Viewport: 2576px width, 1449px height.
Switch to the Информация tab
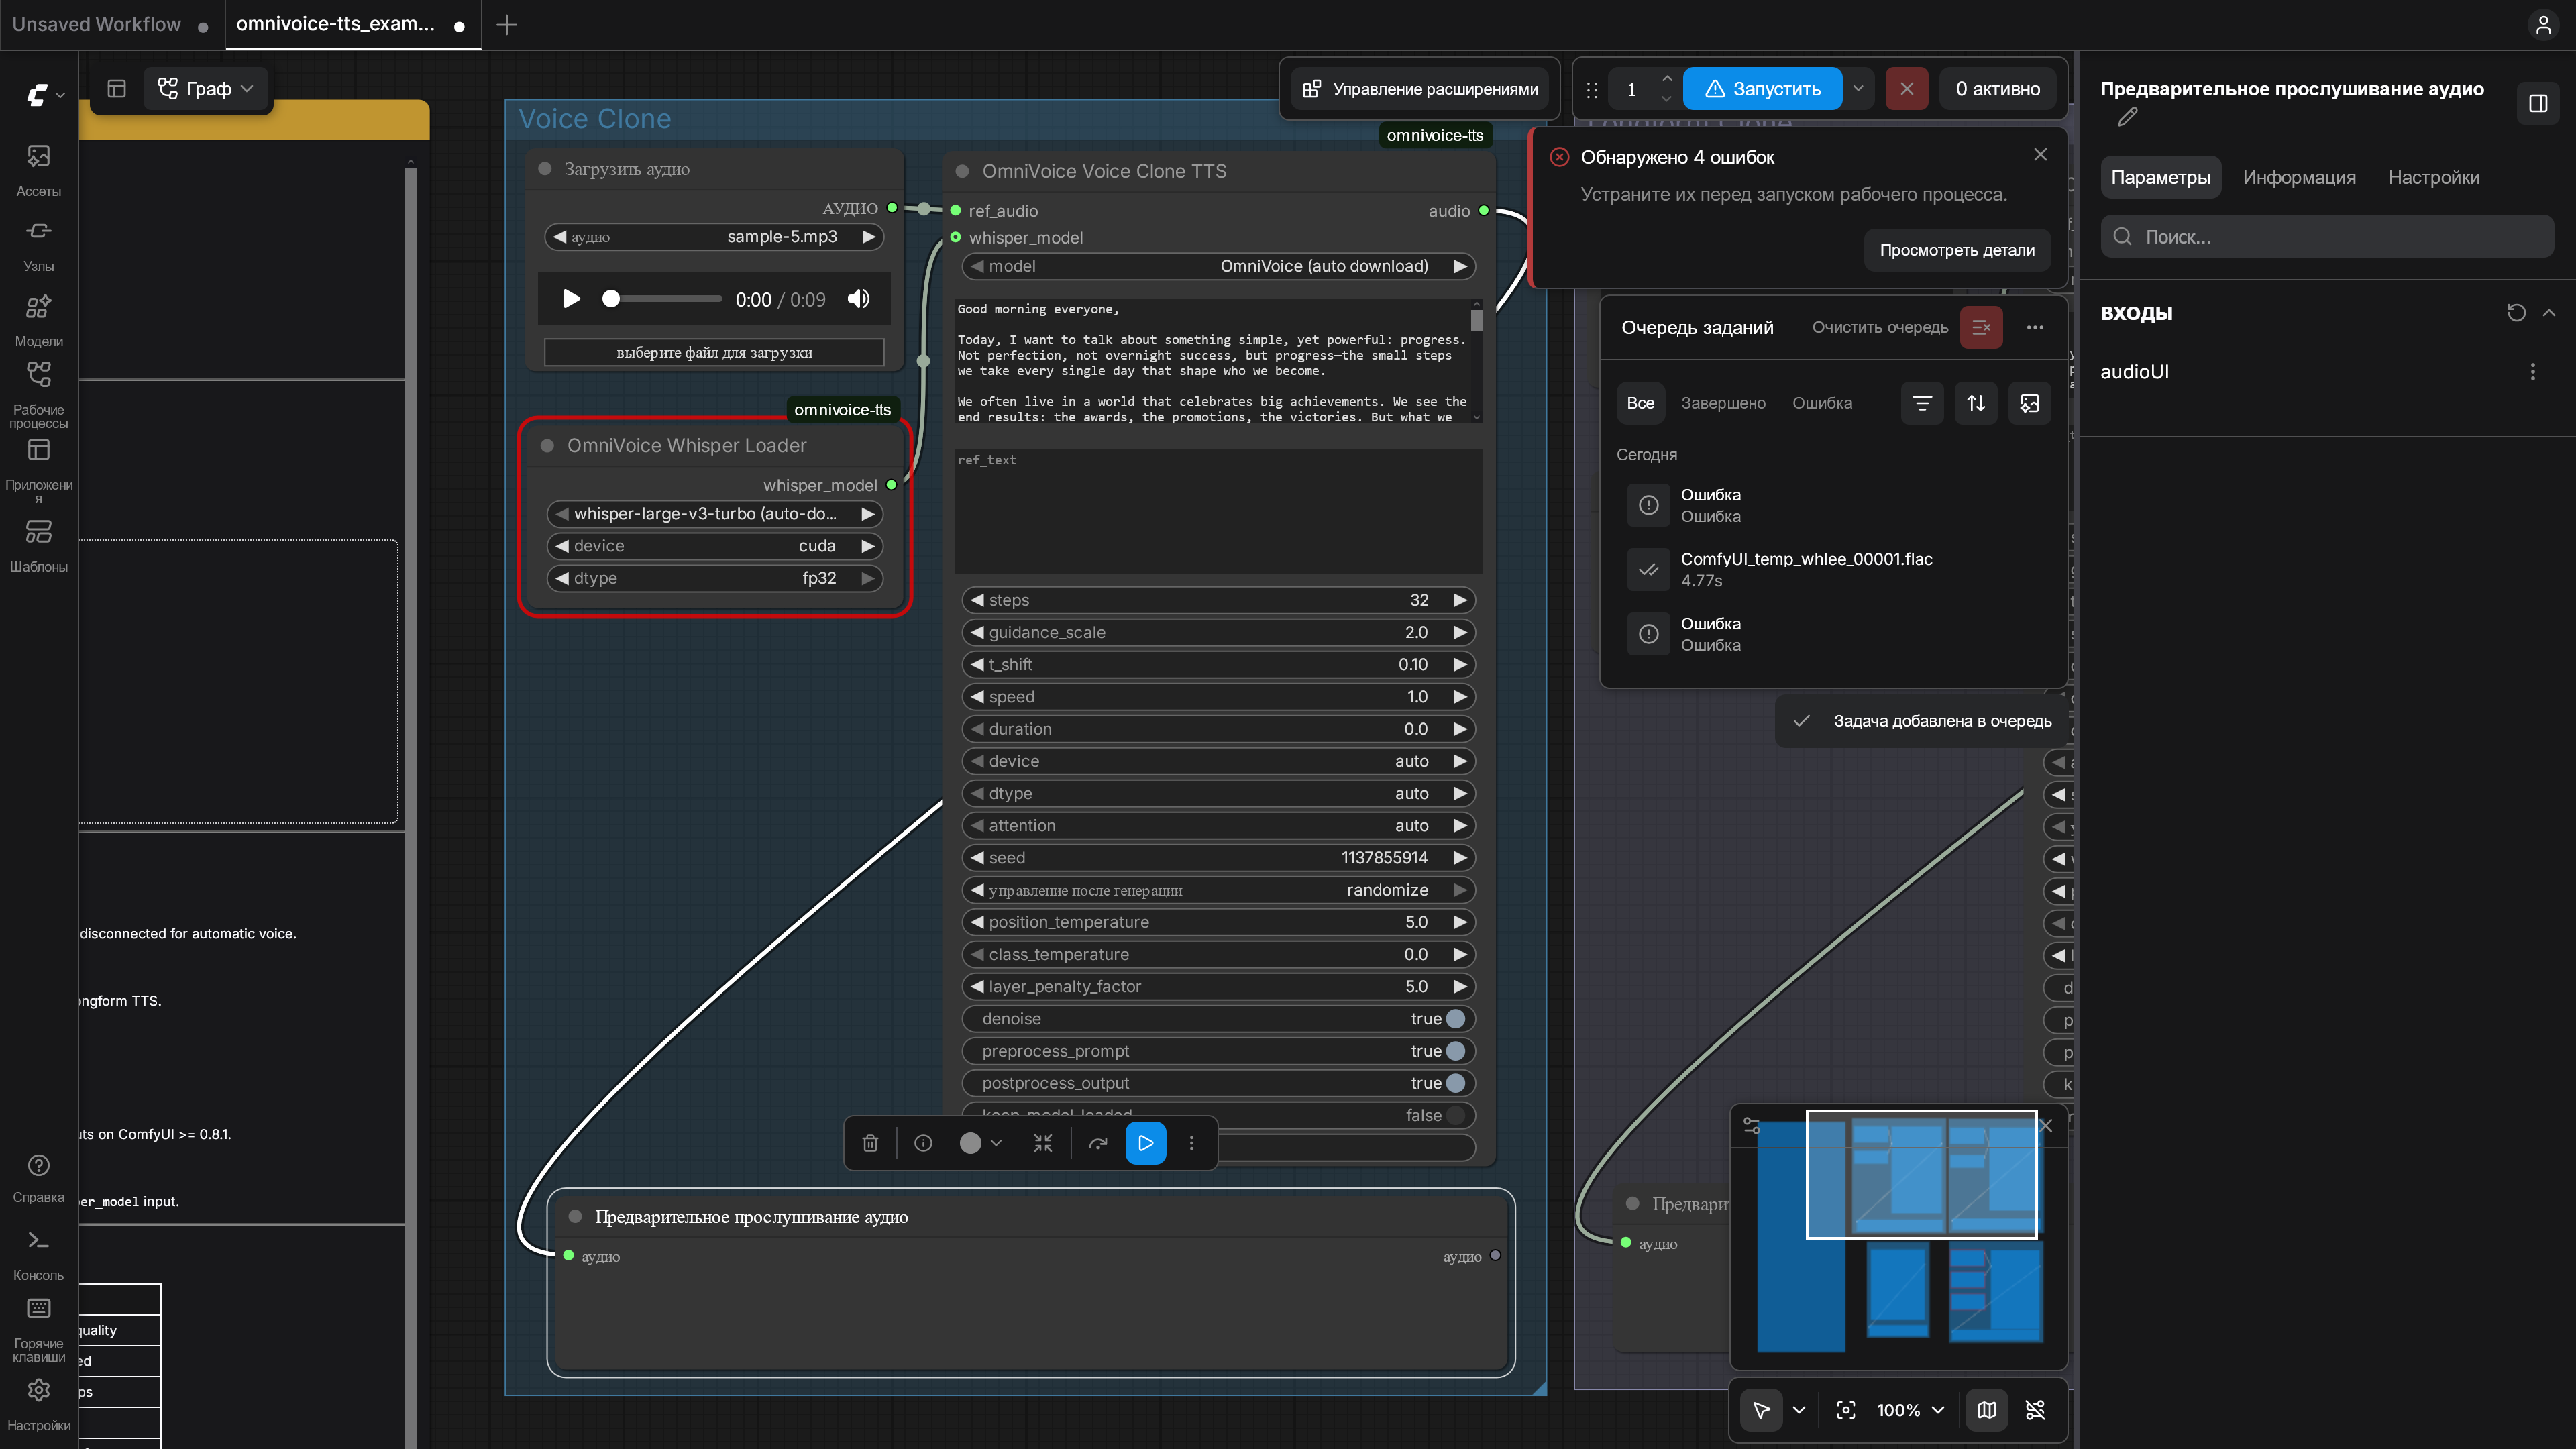2299,177
